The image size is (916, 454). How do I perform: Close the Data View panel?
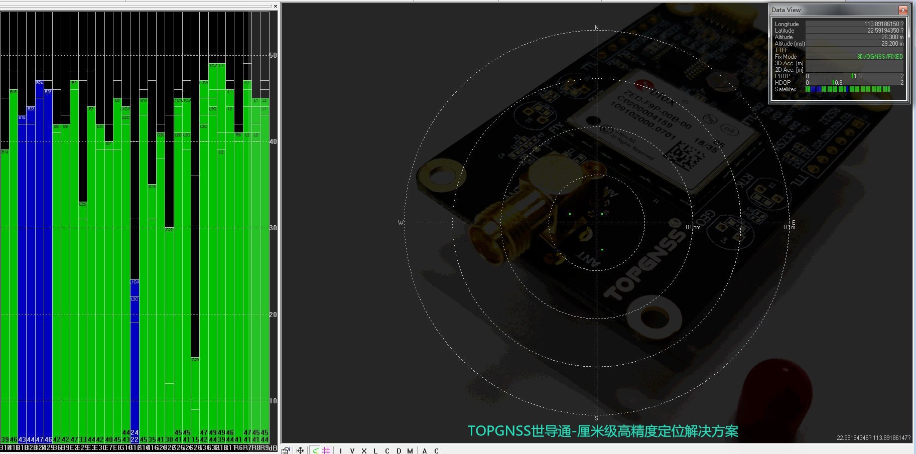[904, 10]
